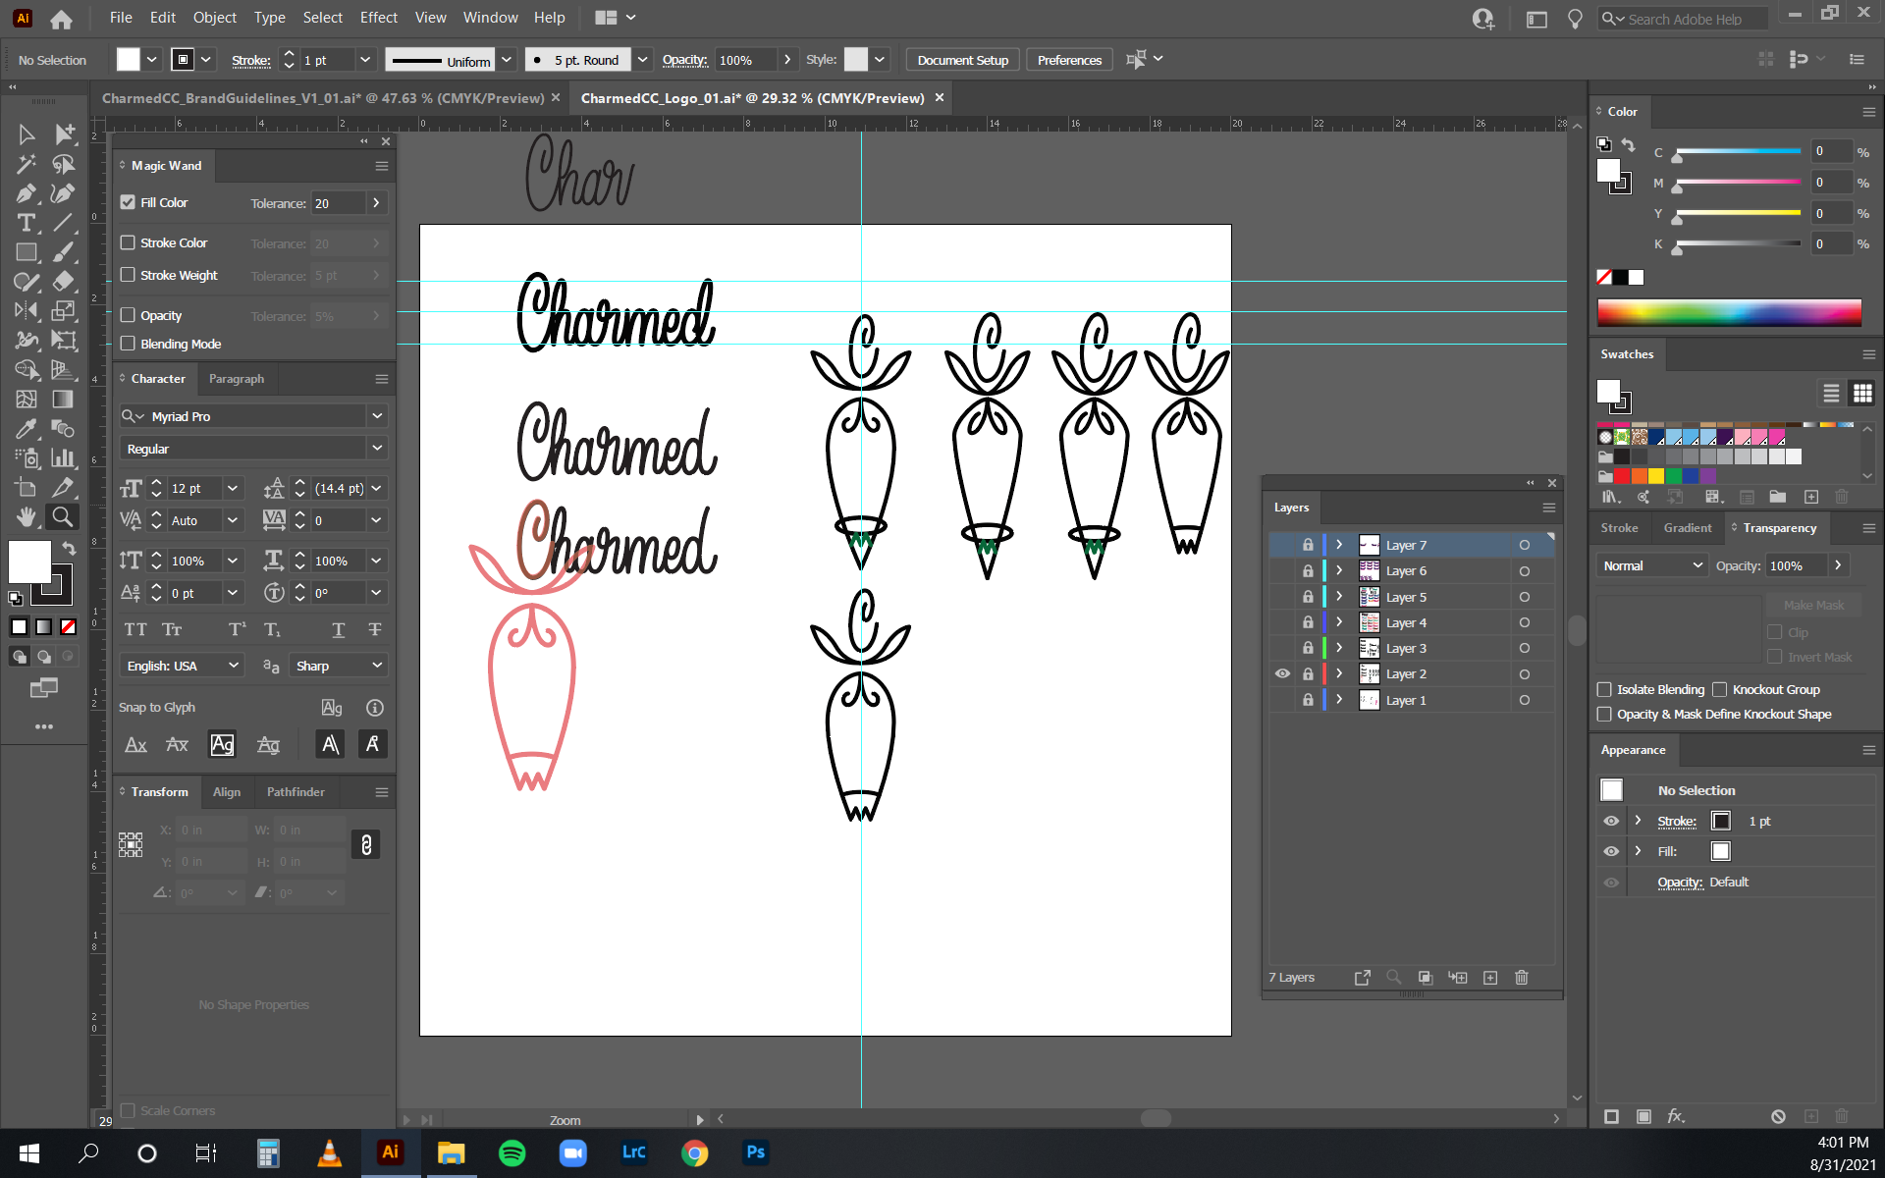Open the Effect menu
Screen dimensions: 1885x1178
(x=378, y=18)
